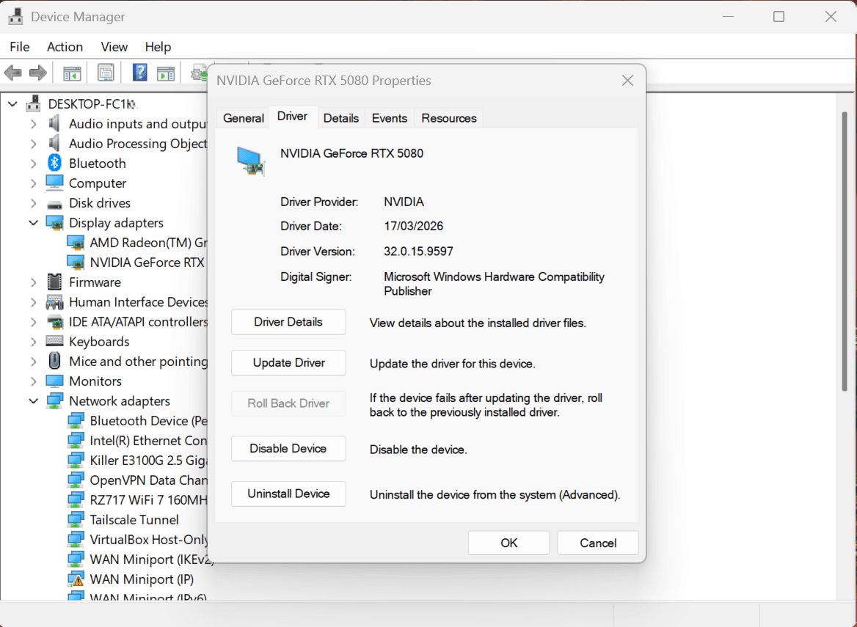Click the Disk drives icon

point(54,204)
